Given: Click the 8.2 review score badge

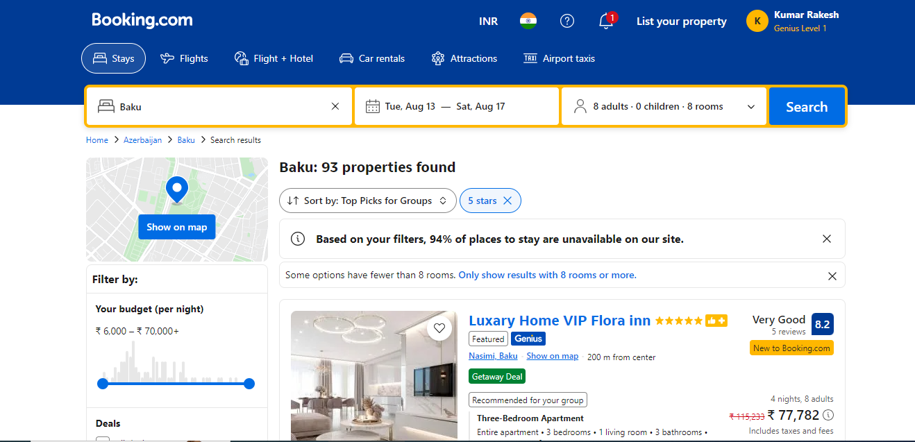Looking at the screenshot, I should pyautogui.click(x=823, y=324).
